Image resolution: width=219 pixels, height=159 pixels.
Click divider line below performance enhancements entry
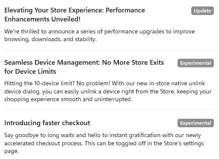pos(109,50)
